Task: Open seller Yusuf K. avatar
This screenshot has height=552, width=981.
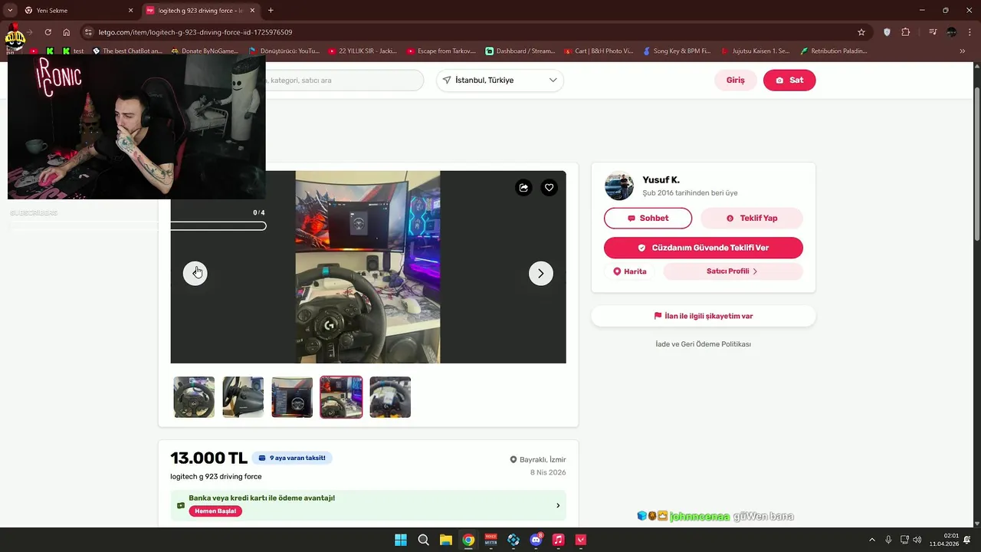Action: pos(619,186)
